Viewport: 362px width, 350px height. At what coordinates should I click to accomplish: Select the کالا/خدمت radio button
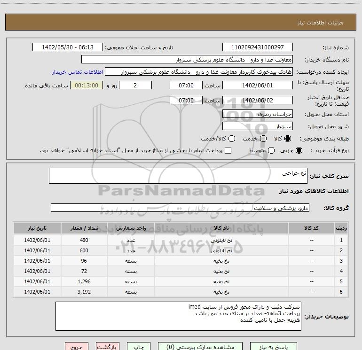coord(232,139)
